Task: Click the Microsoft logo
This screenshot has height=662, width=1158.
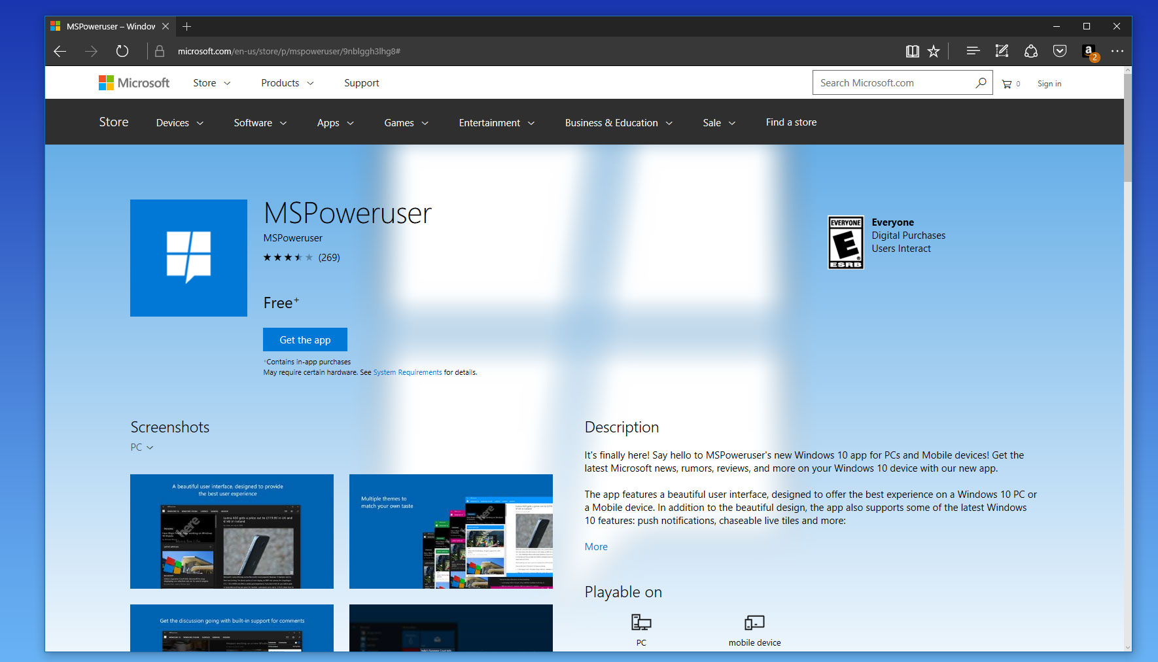Action: [134, 82]
